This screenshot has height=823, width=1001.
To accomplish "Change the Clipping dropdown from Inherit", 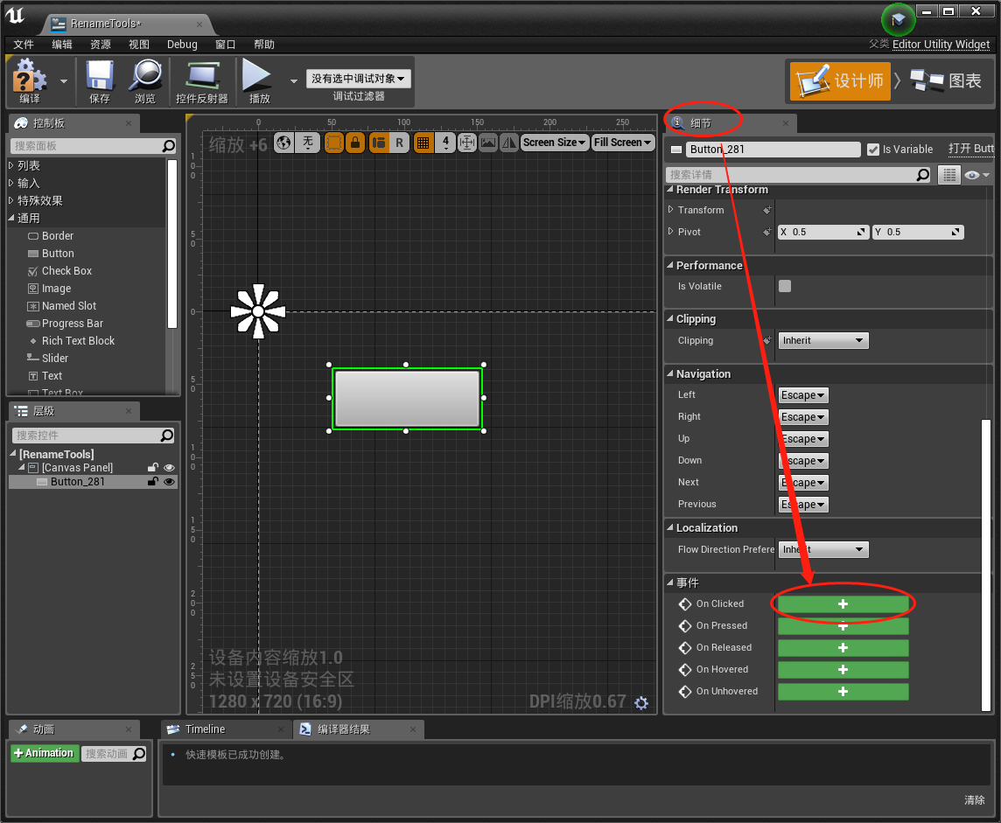I will pos(822,340).
